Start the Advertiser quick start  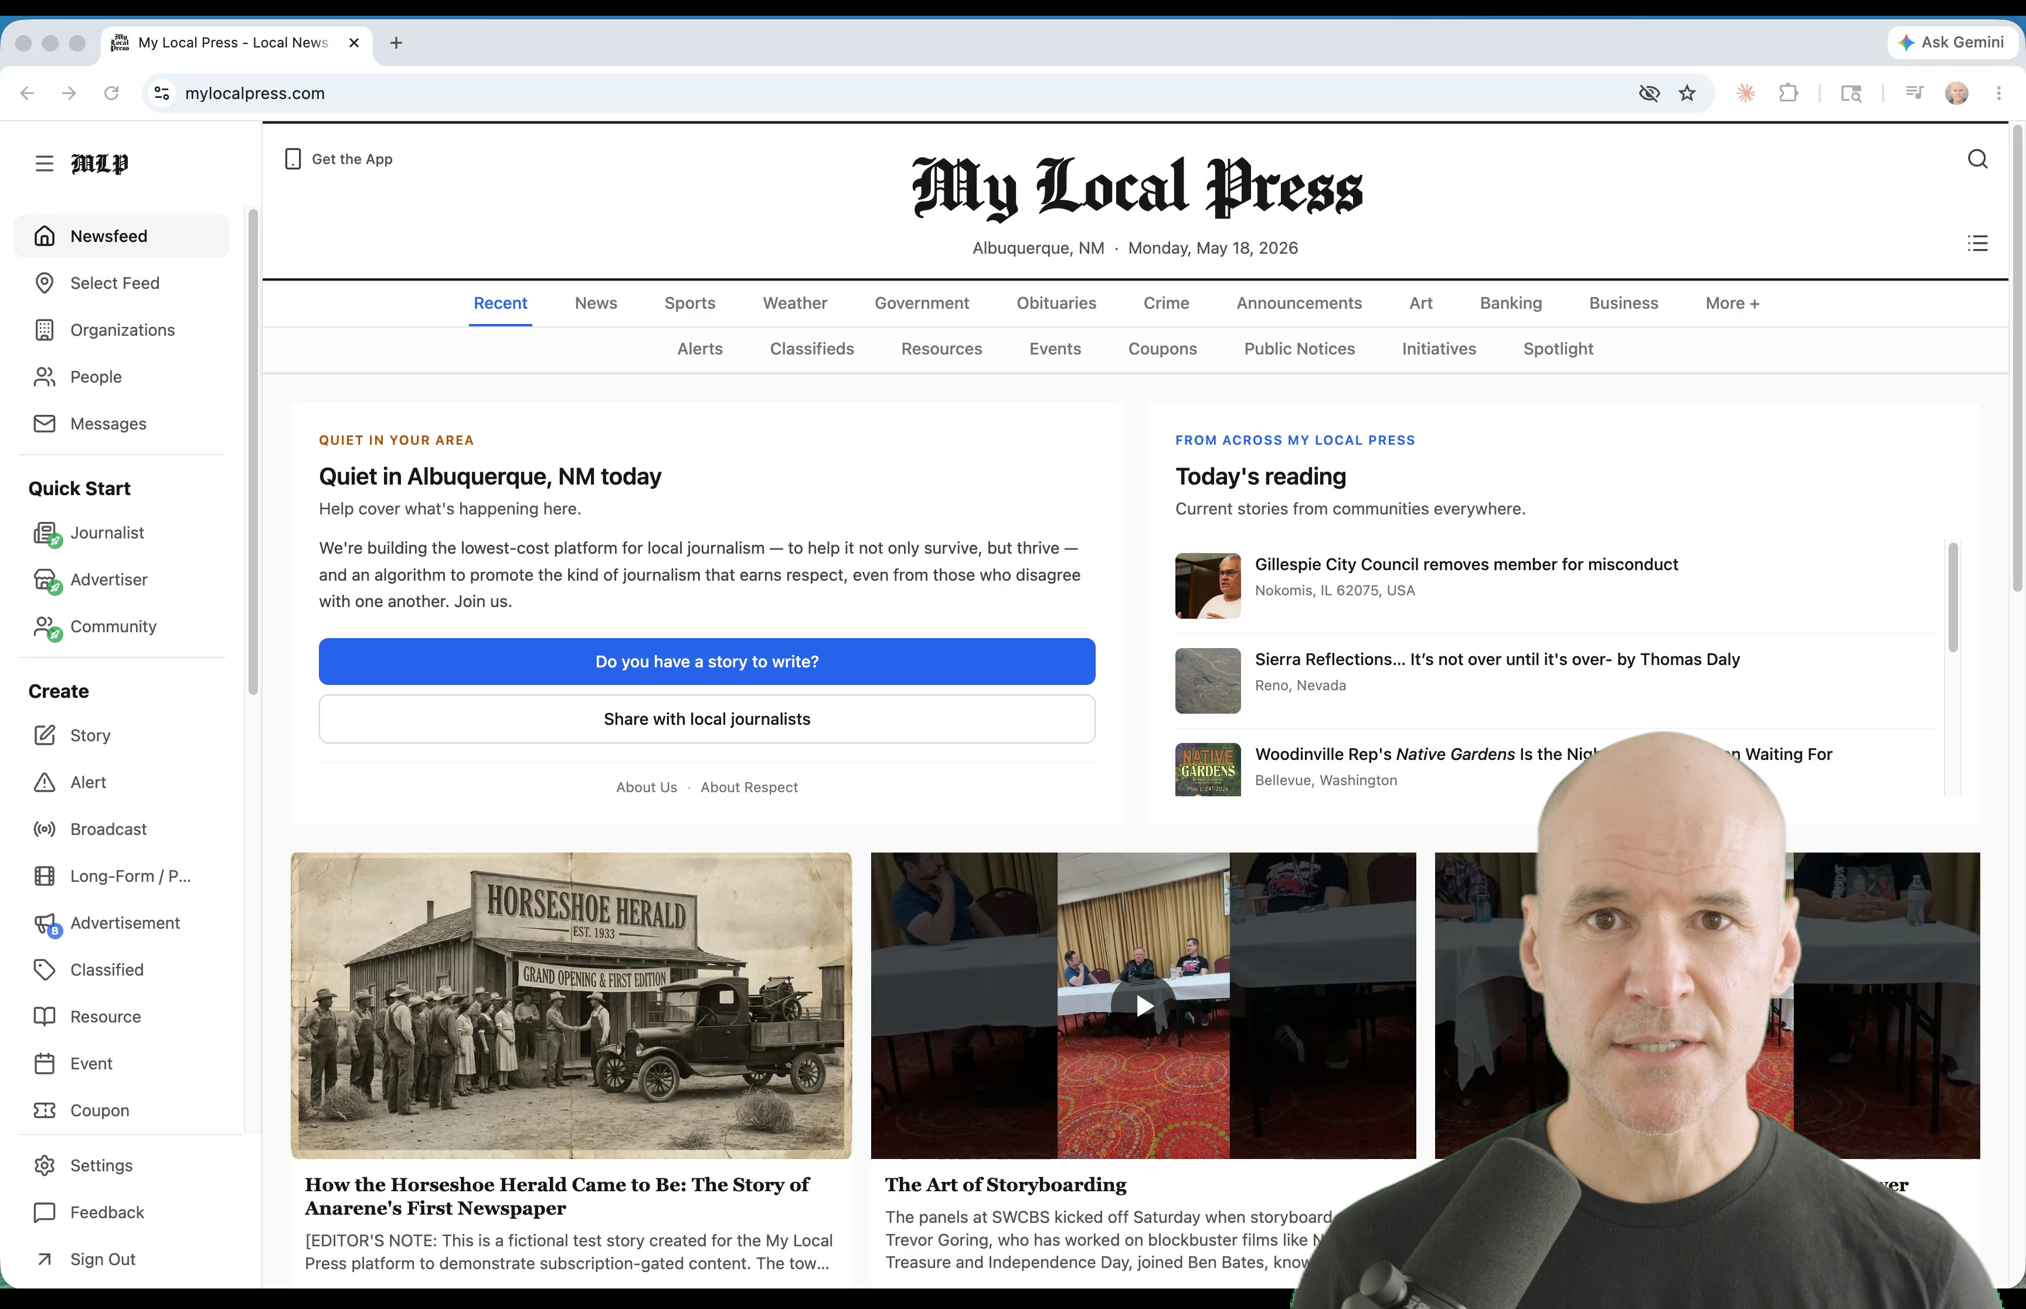121,579
